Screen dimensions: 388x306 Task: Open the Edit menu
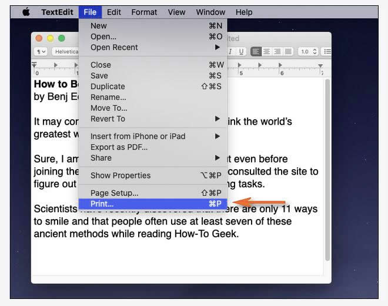click(x=114, y=12)
